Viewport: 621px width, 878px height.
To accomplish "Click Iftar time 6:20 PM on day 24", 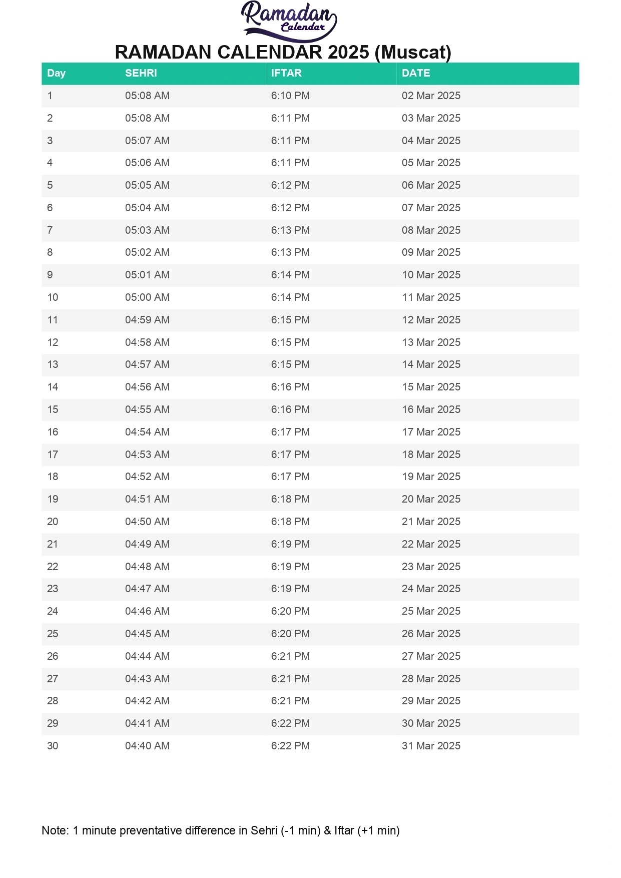I will [290, 611].
